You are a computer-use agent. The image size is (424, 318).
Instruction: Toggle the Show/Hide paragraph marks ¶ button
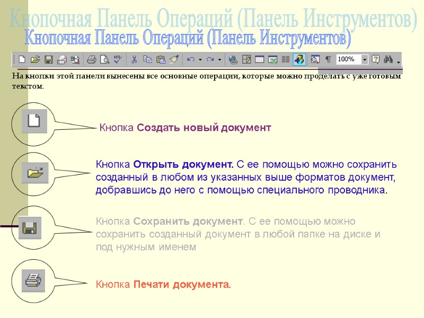point(328,59)
